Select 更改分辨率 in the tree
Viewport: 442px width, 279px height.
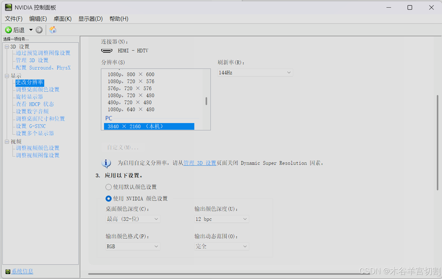[x=30, y=82]
